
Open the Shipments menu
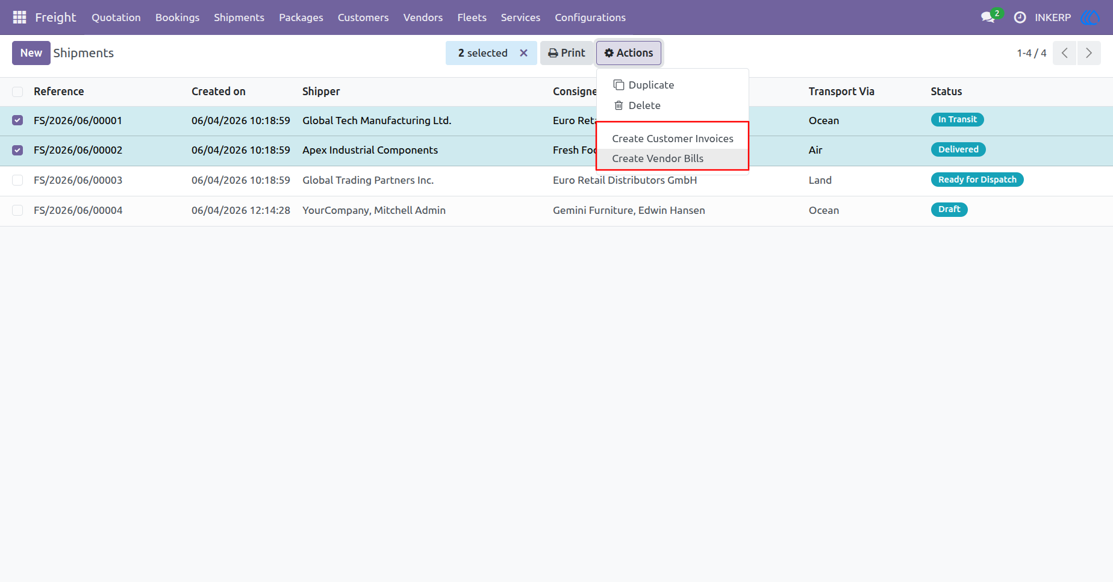(239, 17)
